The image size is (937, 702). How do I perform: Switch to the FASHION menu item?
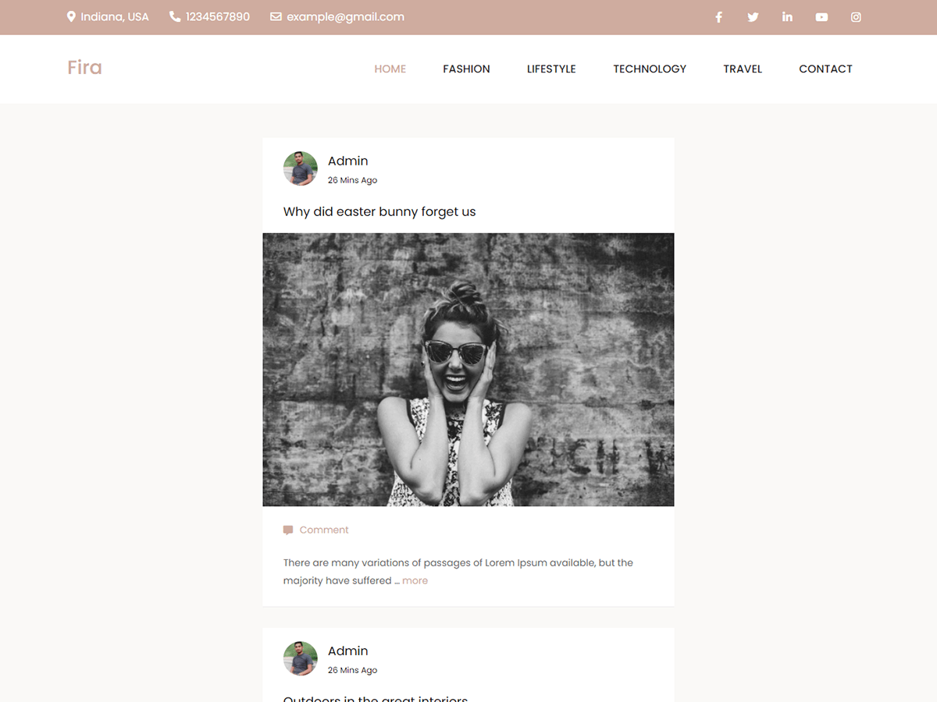[466, 69]
